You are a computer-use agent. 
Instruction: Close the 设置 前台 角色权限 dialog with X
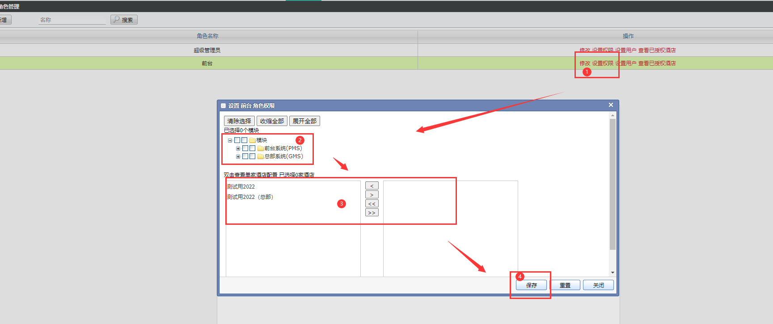[x=611, y=105]
